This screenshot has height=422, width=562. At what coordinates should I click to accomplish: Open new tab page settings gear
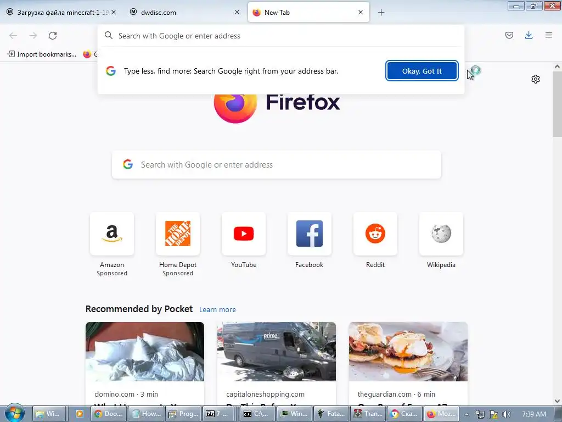tap(536, 79)
